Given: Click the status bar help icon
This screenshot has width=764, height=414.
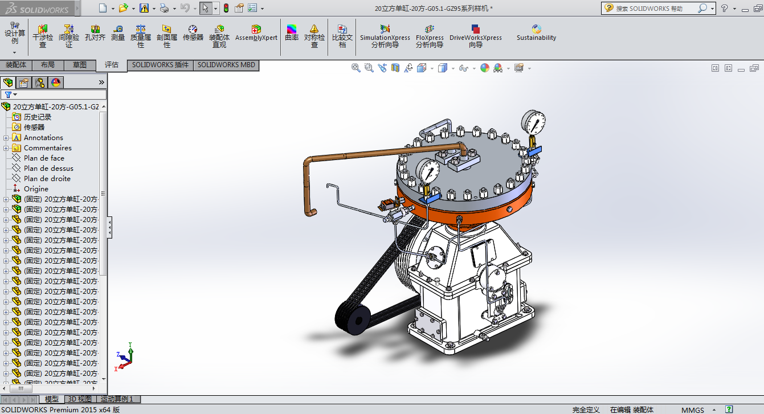Looking at the screenshot, I should [x=728, y=409].
